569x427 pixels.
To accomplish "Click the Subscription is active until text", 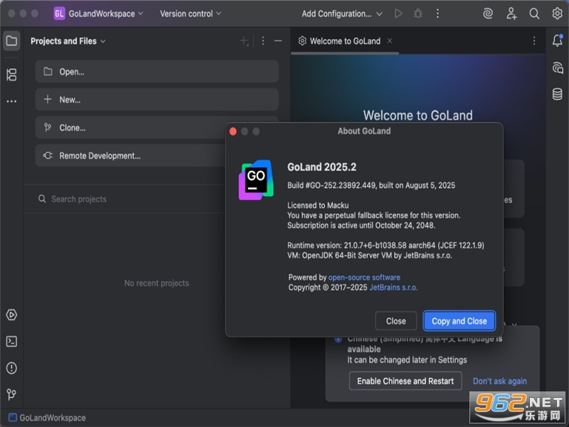I will coord(361,226).
